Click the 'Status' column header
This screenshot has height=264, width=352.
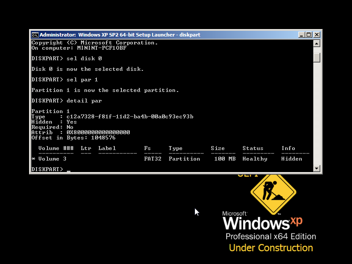click(x=253, y=148)
